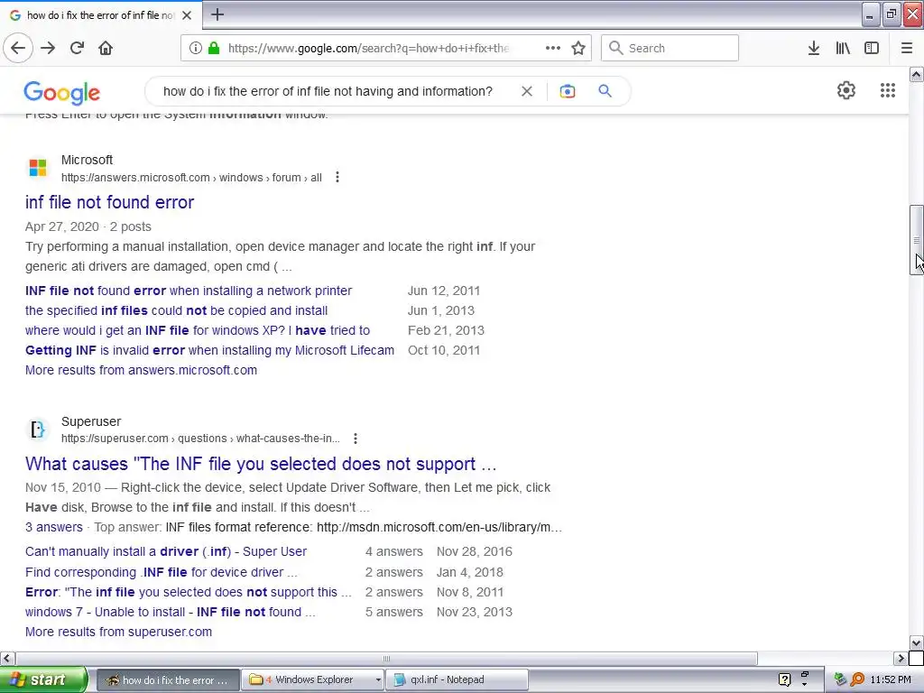Click the Superuser site favicon
Screen dimensions: 924x693
coord(38,430)
